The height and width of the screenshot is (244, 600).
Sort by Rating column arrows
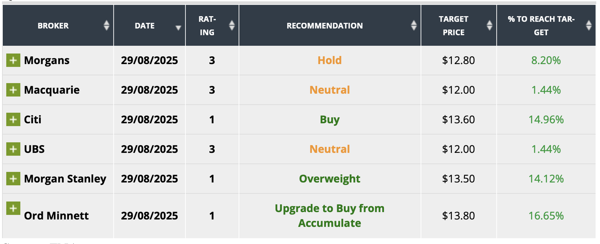[x=232, y=25]
